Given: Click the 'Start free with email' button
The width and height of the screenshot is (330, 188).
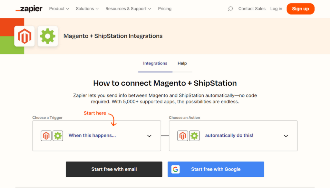Looking at the screenshot, I should coord(114,169).
